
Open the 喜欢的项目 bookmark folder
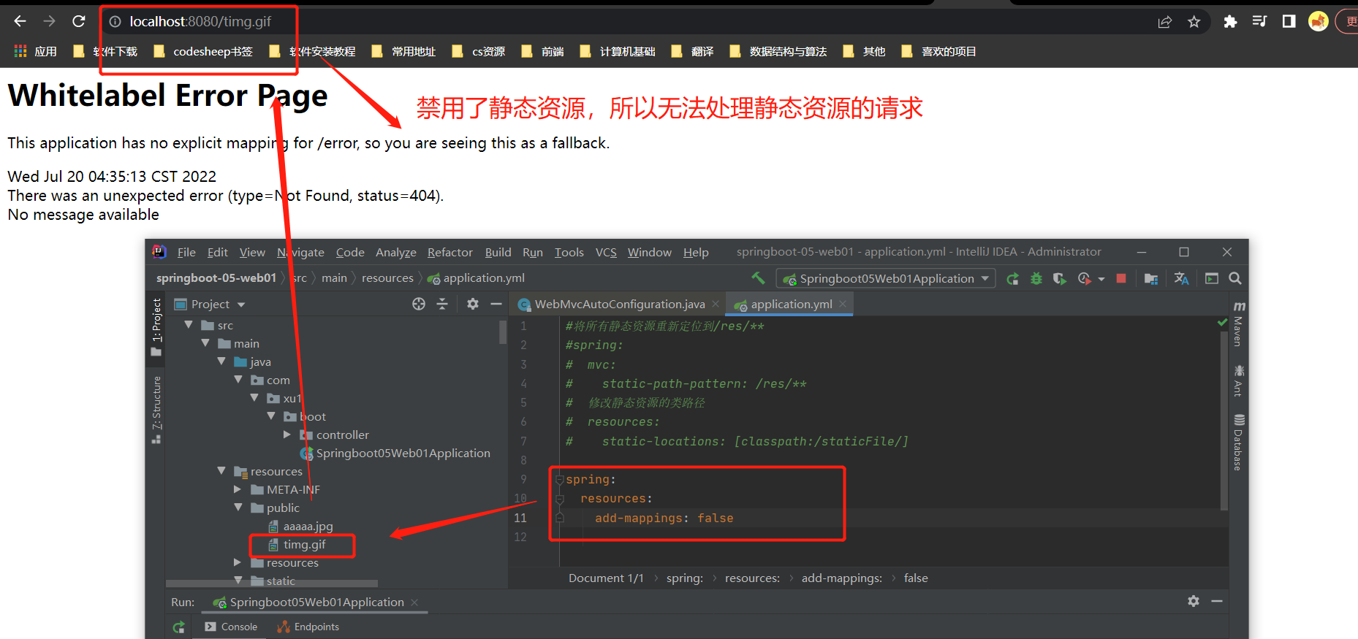[939, 51]
